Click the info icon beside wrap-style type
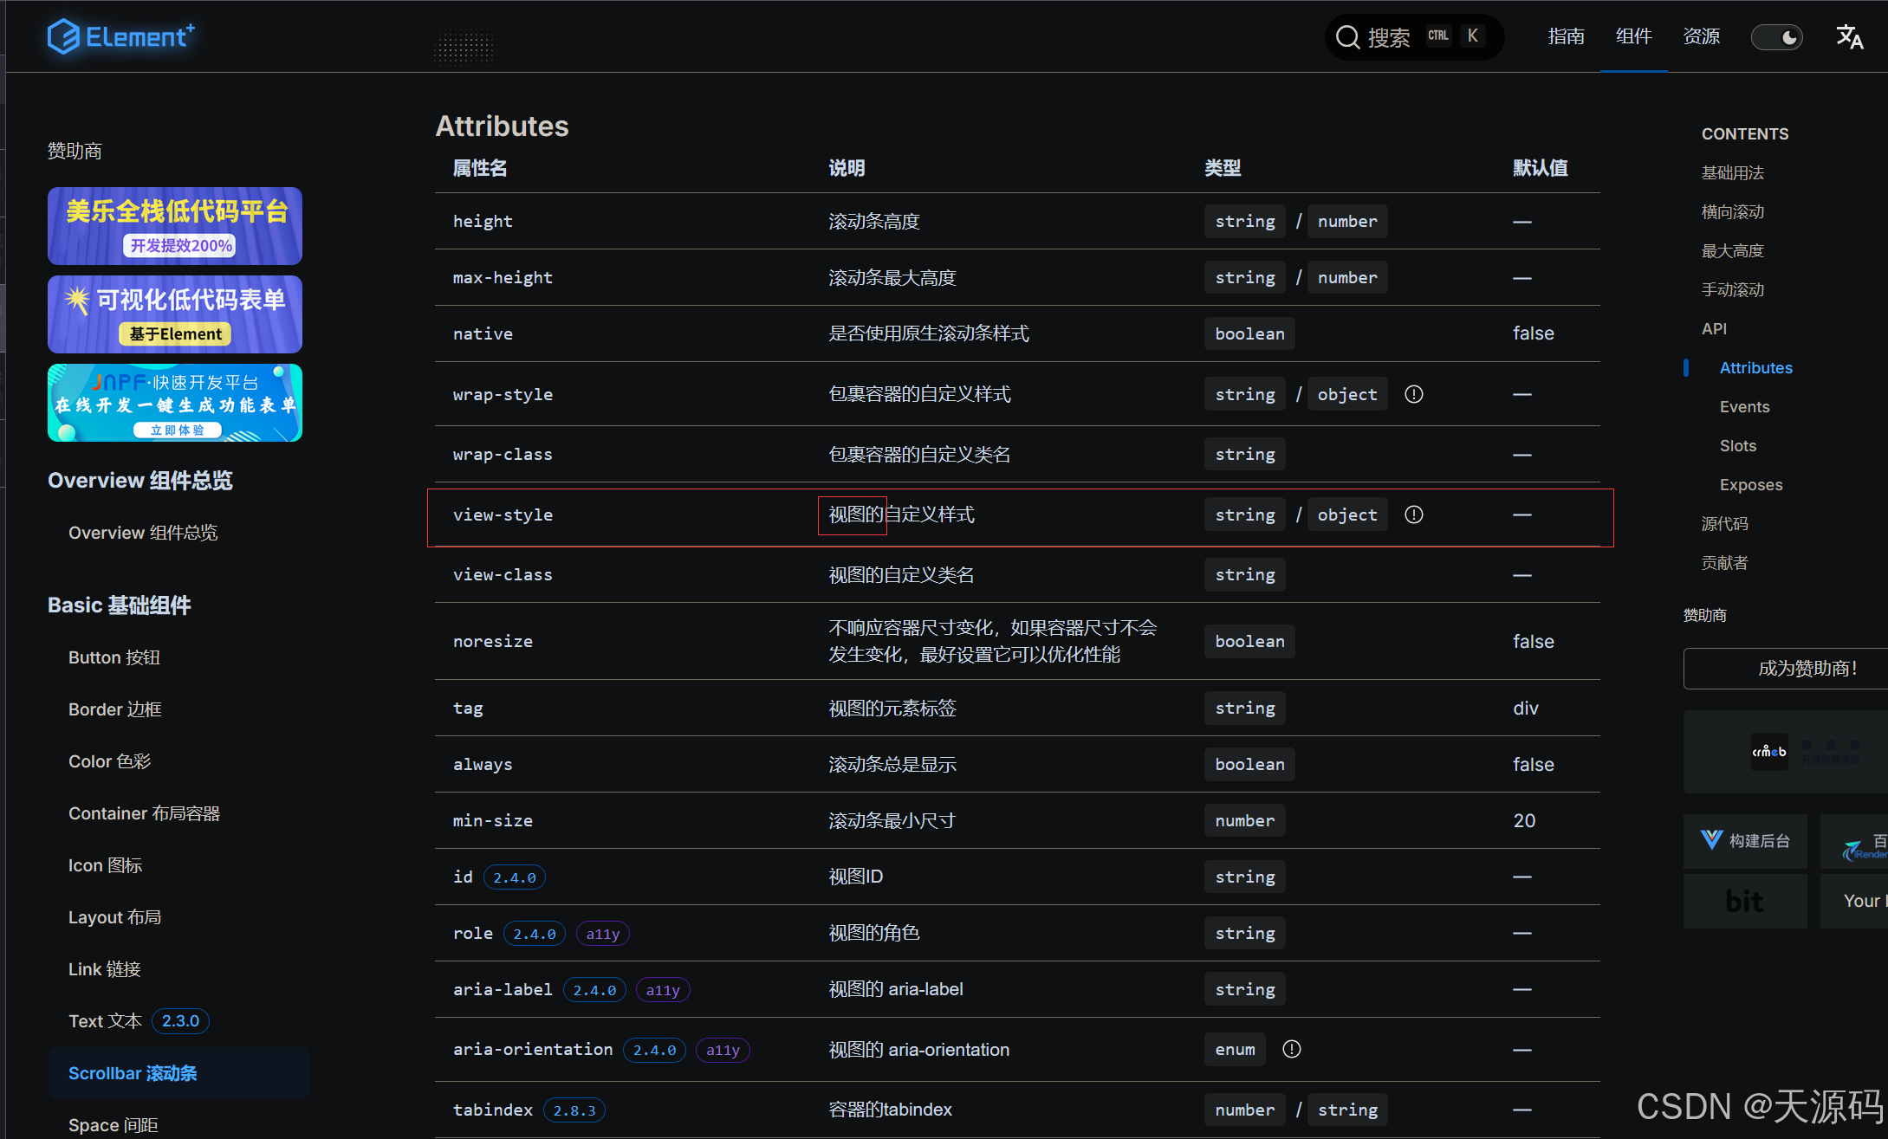 point(1414,394)
